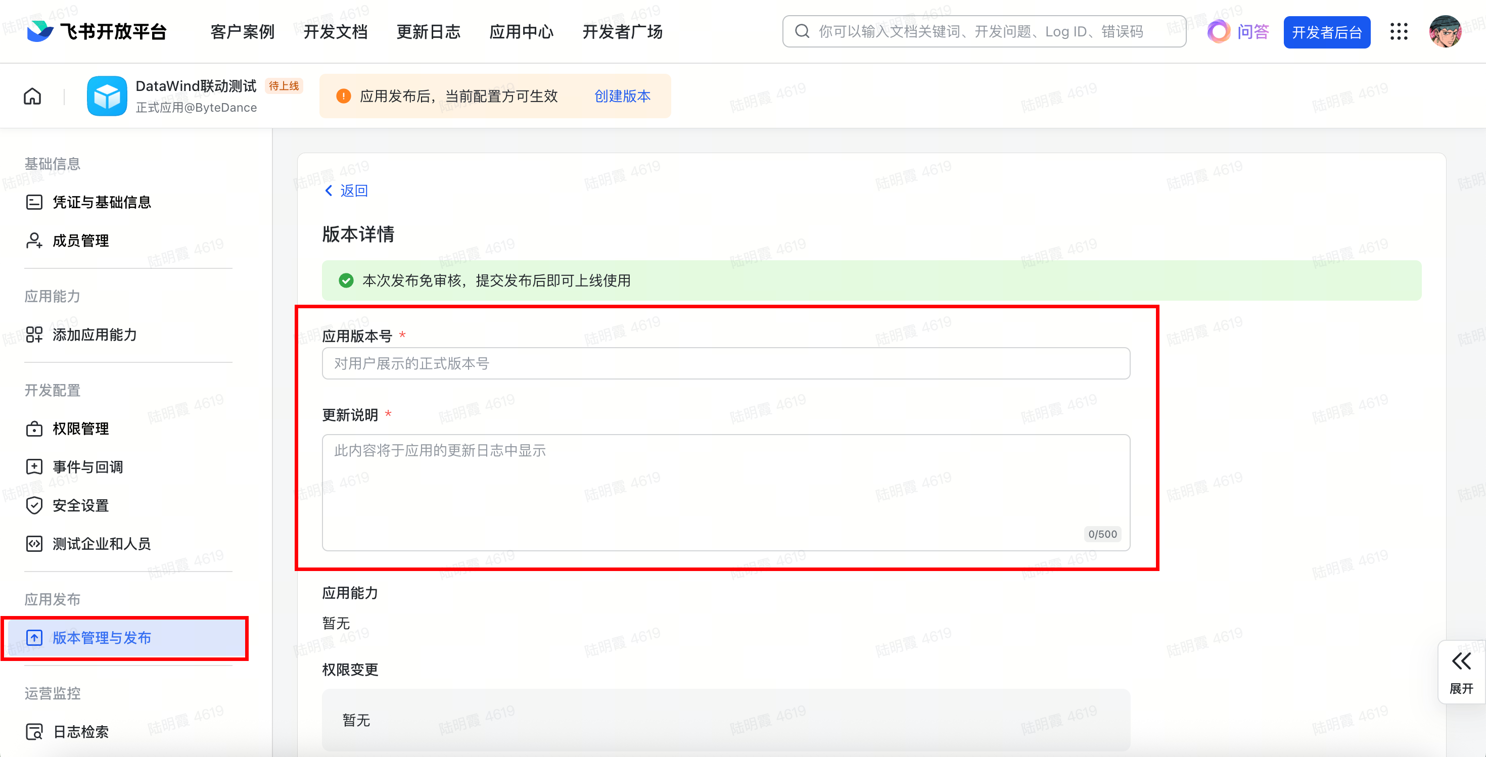Select 版本管理与发布 in the sidebar

[x=102, y=638]
